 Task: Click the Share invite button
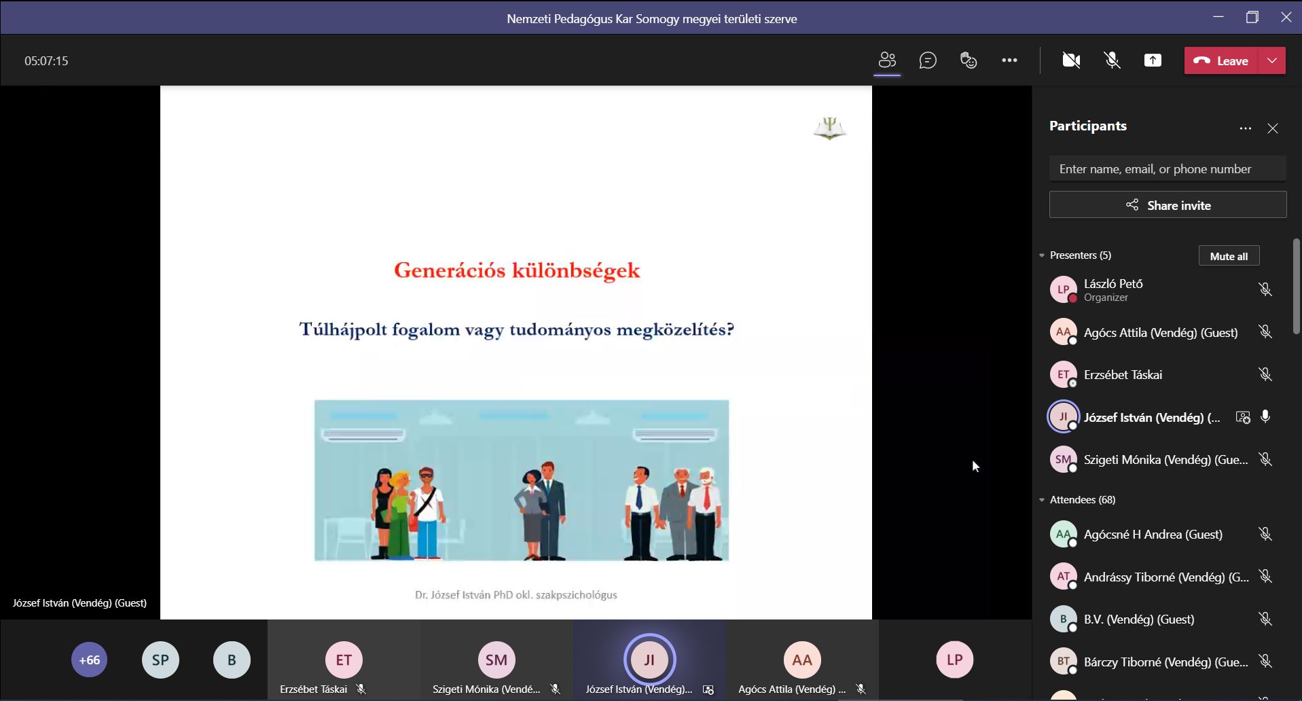tap(1168, 205)
